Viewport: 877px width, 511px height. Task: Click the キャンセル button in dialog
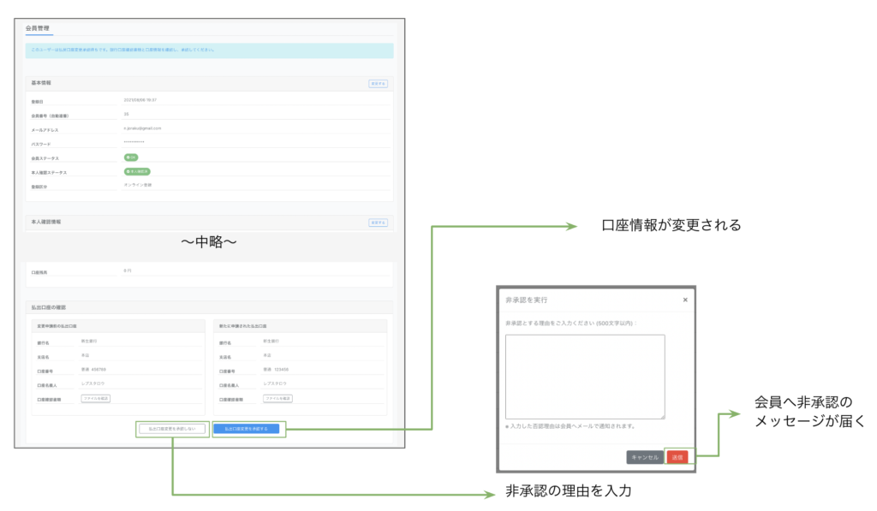coord(644,458)
